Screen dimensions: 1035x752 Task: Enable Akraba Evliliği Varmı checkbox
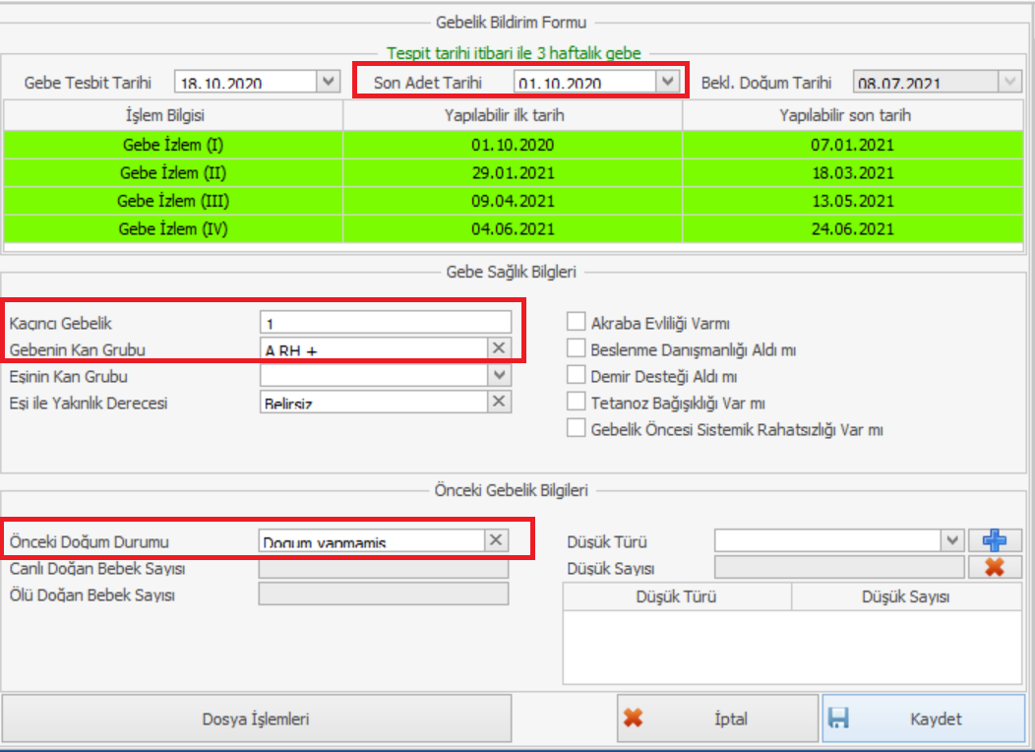pos(577,323)
